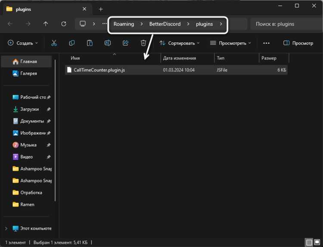Click the 1 элемент status bar text
This screenshot has height=247, width=323.
[16, 243]
